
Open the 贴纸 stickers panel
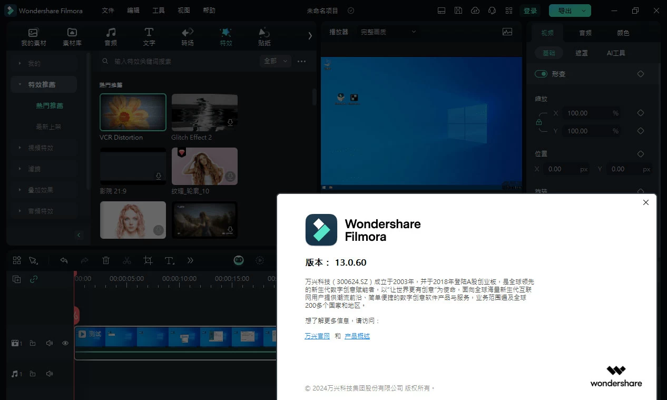264,36
